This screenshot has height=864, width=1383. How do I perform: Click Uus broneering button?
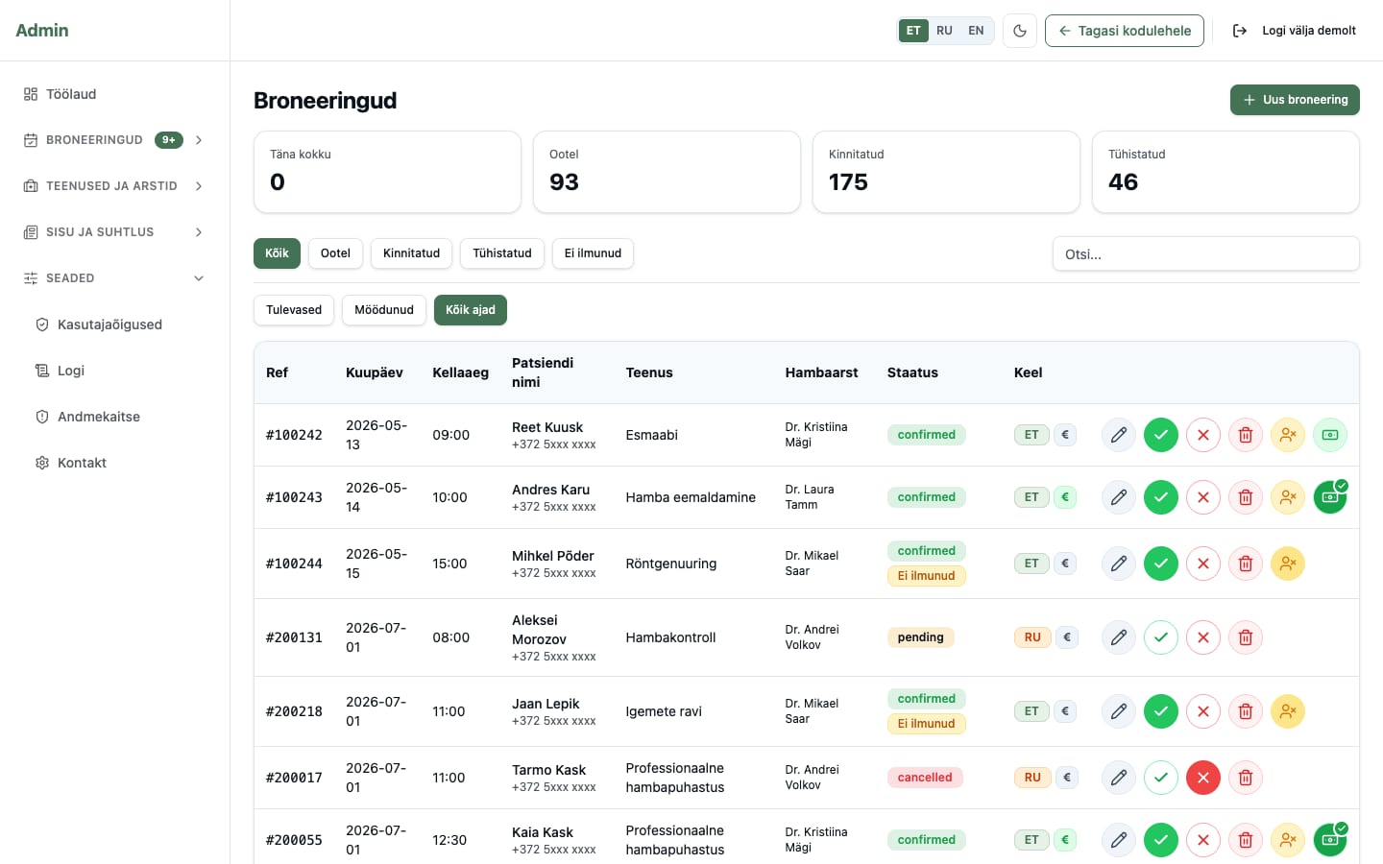click(1295, 100)
